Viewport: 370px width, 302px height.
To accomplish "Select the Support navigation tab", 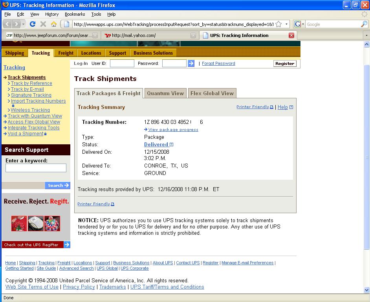I will (x=117, y=53).
